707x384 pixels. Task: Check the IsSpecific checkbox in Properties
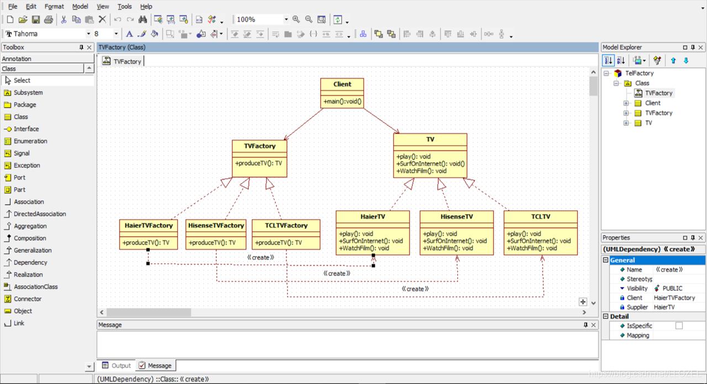pos(679,326)
